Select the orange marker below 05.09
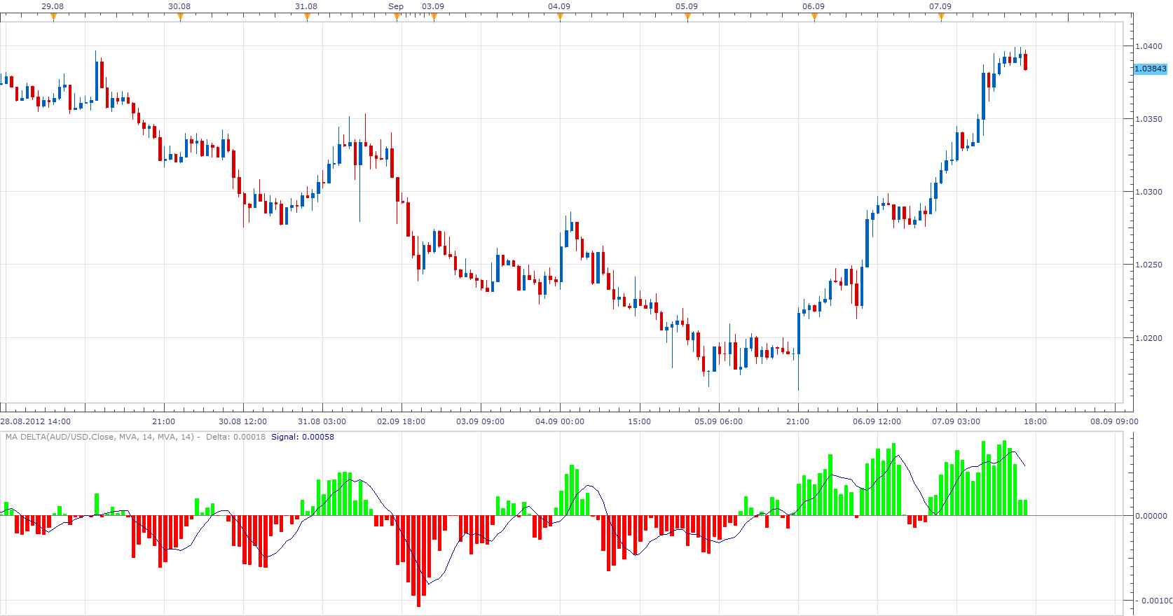Image resolution: width=1173 pixels, height=616 pixels. 687,17
